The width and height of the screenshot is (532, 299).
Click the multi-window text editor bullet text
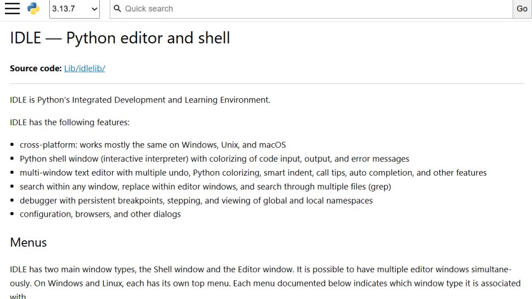[x=253, y=173]
